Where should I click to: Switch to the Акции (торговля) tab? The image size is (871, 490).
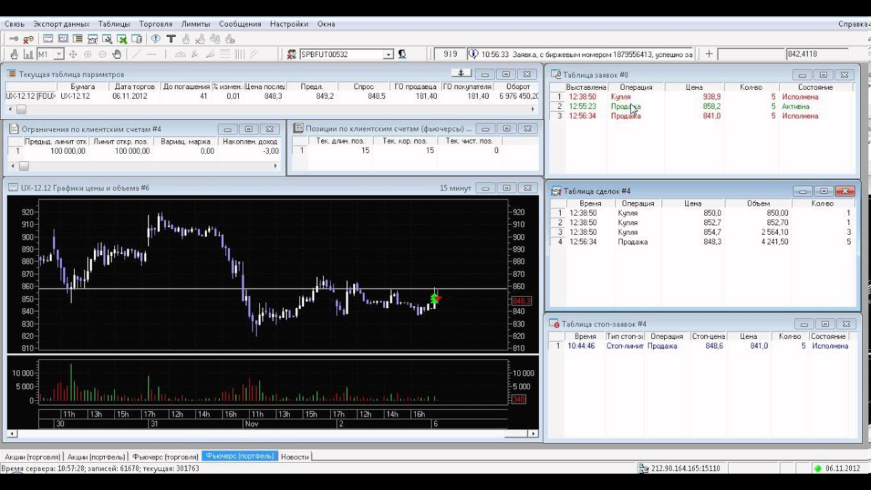tap(31, 457)
